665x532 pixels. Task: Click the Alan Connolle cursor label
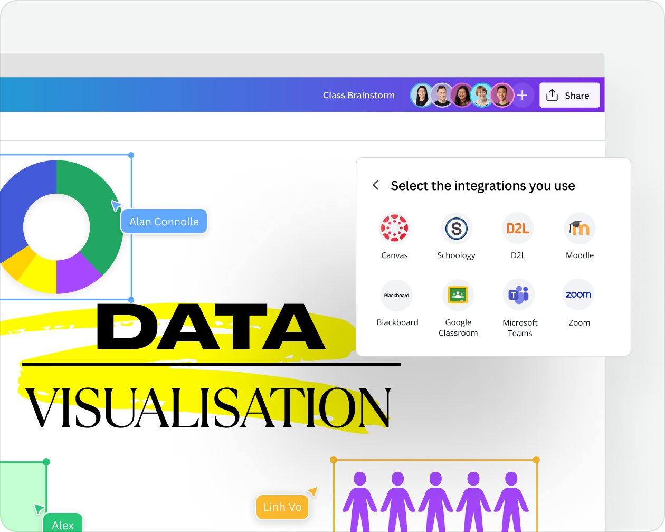(164, 222)
